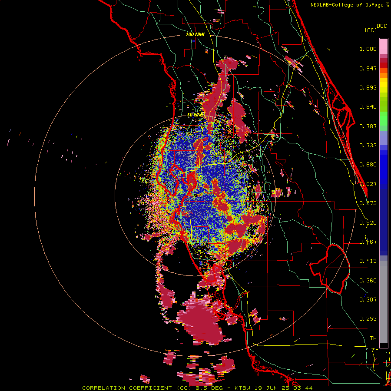
Task: Pick the orange legend segment near 0.947
Action: (x=384, y=70)
